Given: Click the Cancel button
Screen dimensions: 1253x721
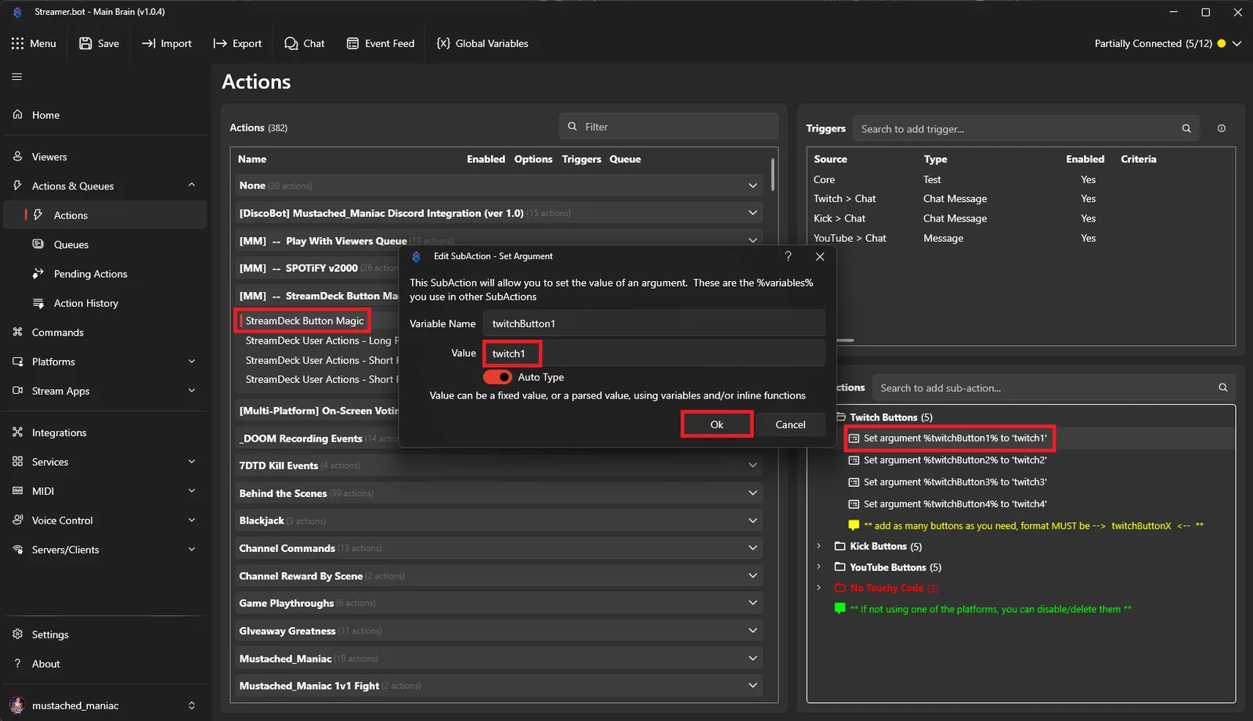Looking at the screenshot, I should pyautogui.click(x=790, y=424).
